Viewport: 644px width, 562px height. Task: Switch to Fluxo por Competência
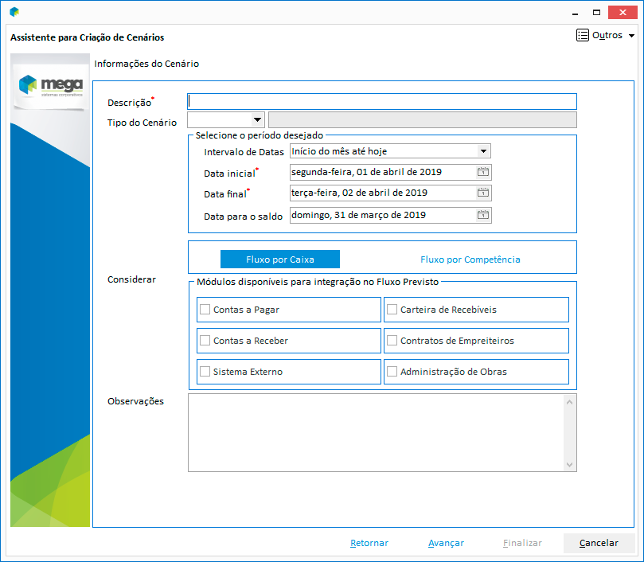click(x=470, y=259)
